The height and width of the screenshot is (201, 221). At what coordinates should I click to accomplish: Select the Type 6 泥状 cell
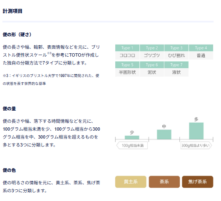pos(152,69)
